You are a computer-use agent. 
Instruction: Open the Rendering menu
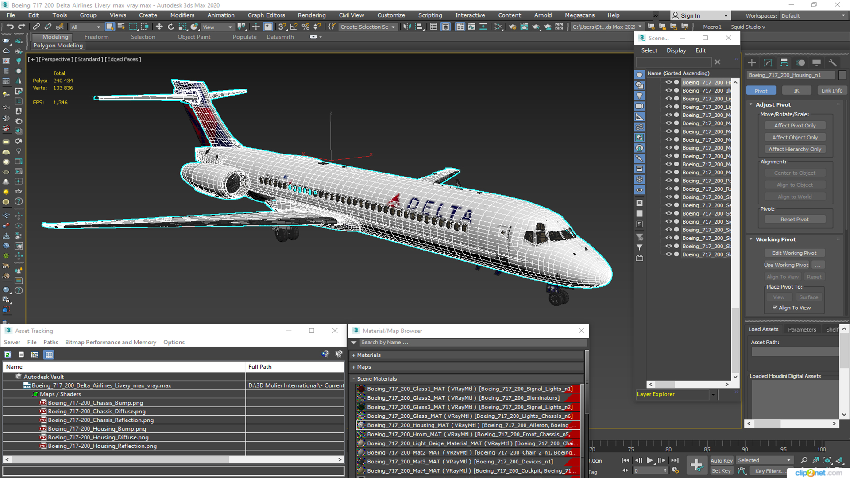[x=311, y=15]
